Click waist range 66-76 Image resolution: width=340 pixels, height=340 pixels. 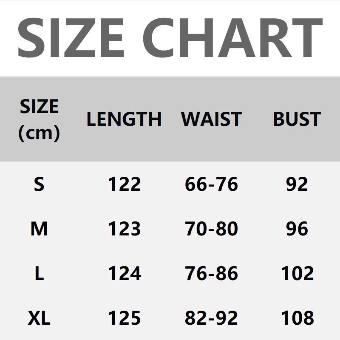tap(211, 184)
